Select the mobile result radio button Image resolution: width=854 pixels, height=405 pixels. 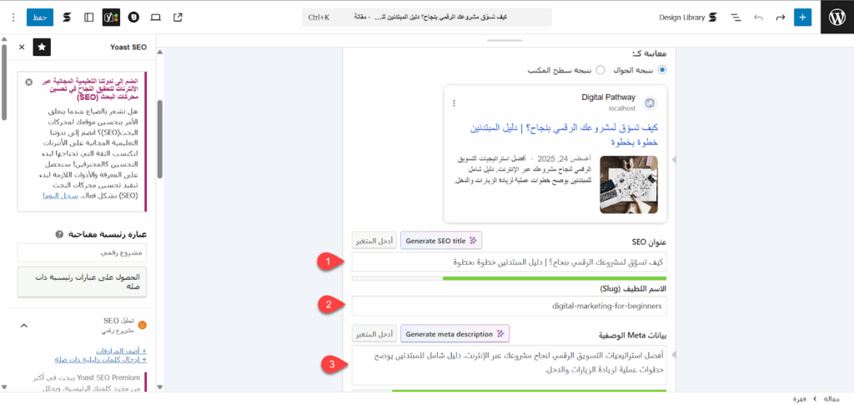click(x=662, y=70)
